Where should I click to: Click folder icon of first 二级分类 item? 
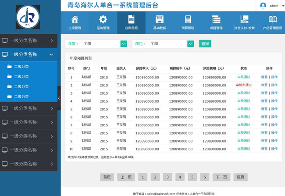(x=10, y=66)
